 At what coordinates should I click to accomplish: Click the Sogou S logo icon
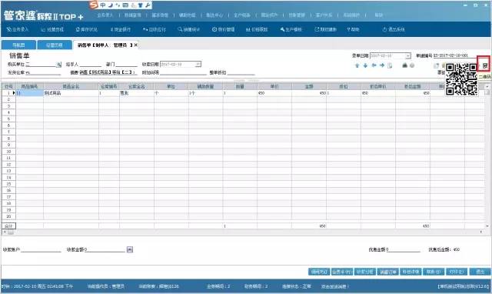[x=94, y=5]
